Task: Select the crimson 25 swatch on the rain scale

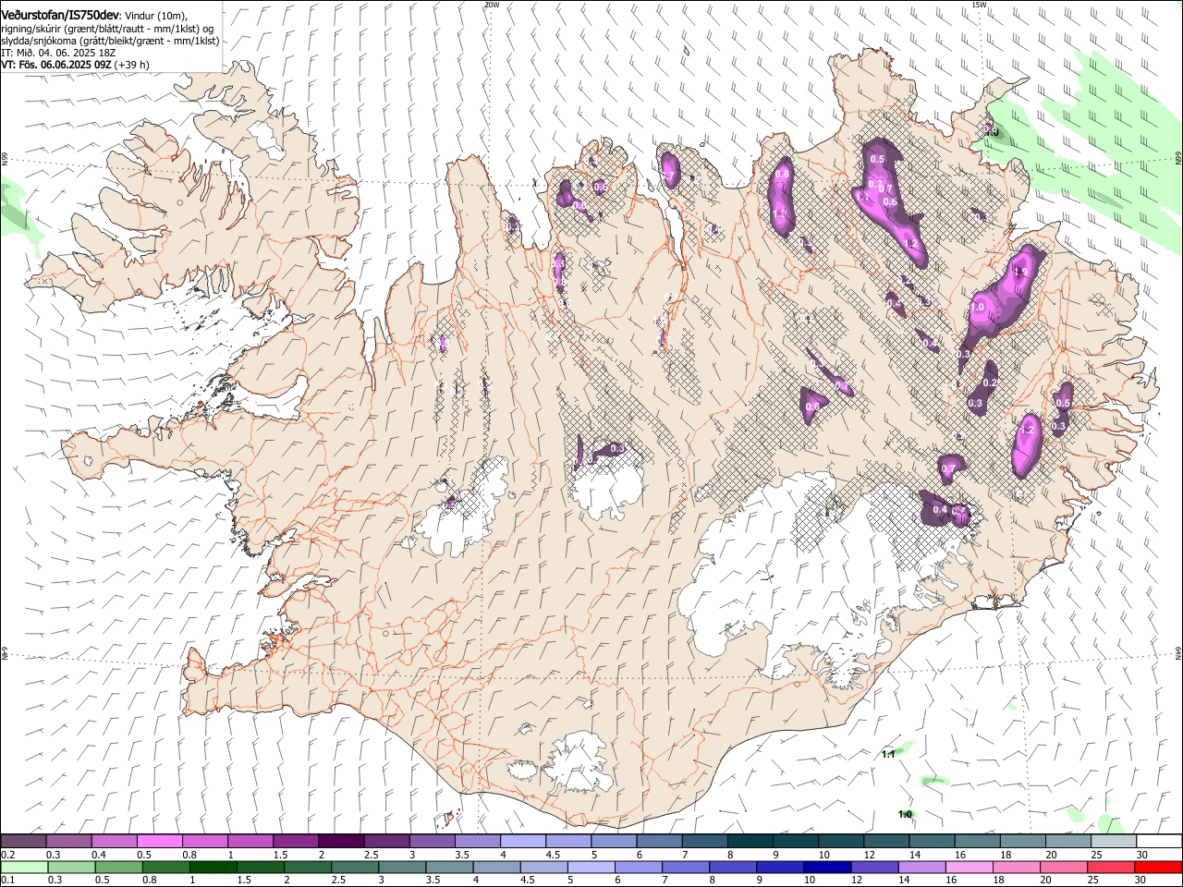Action: coord(1112,867)
